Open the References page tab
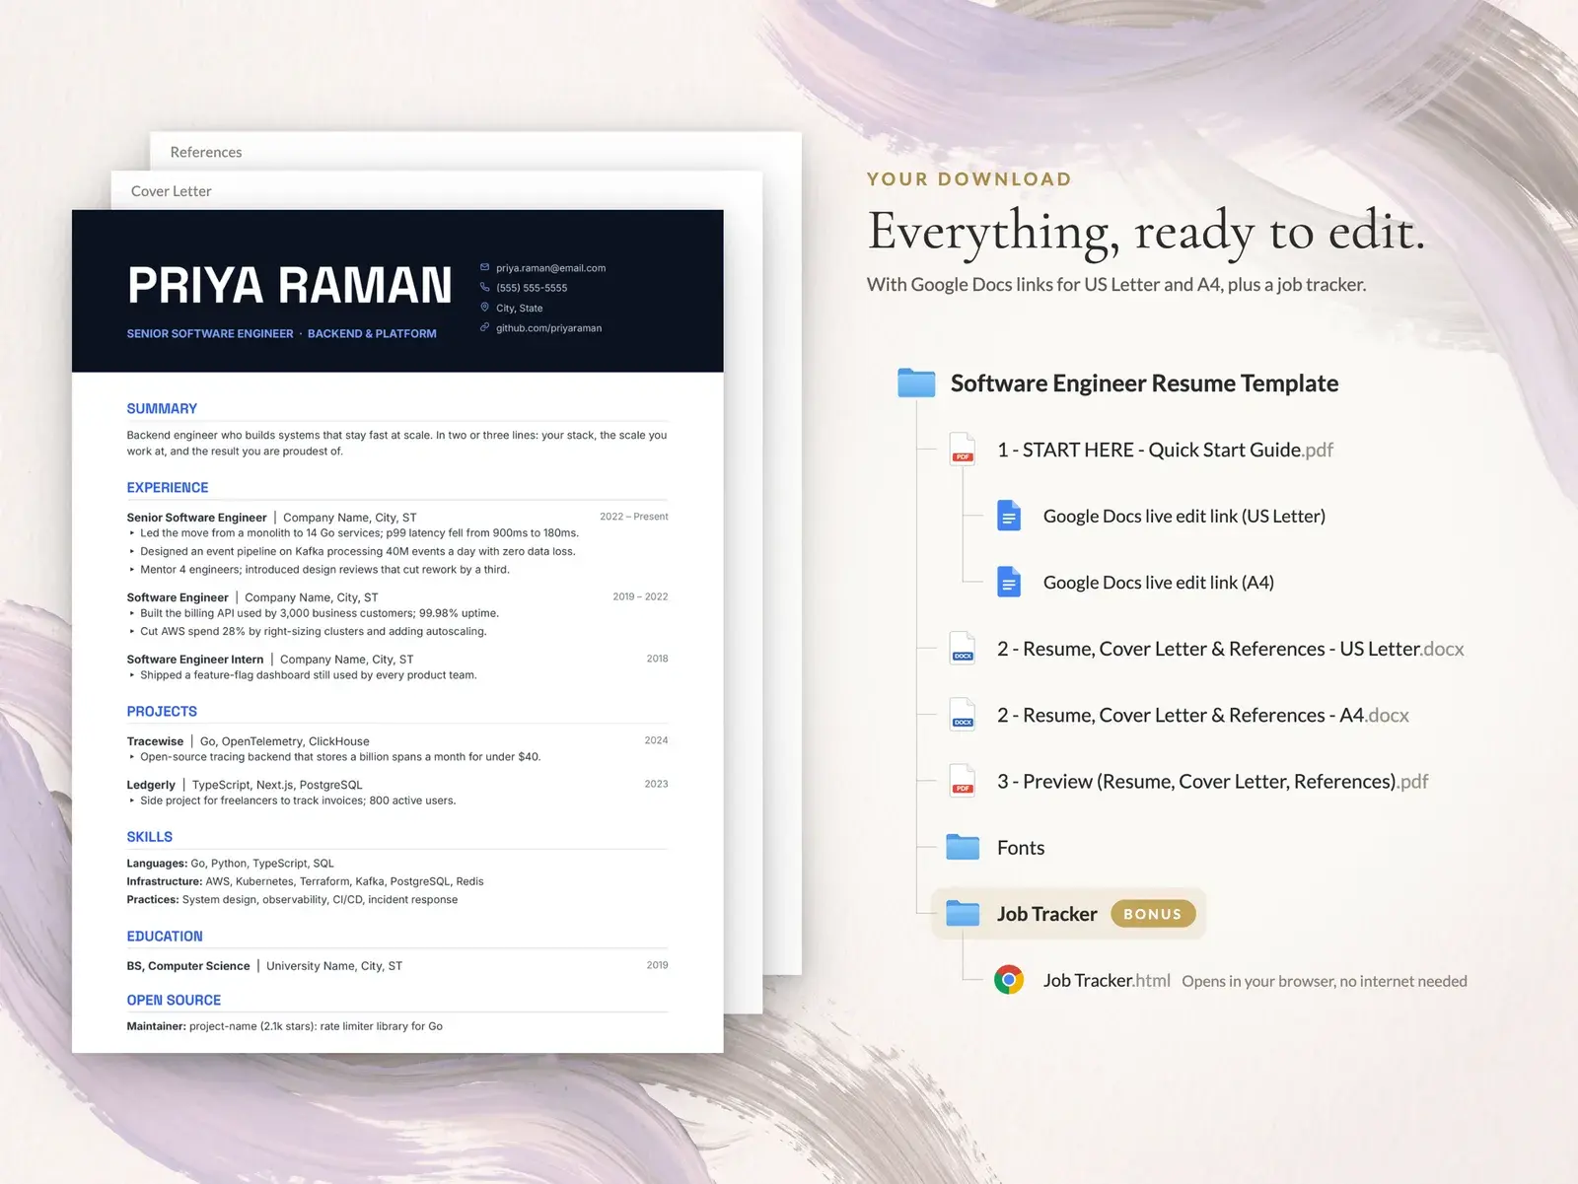The image size is (1578, 1184). point(206,152)
